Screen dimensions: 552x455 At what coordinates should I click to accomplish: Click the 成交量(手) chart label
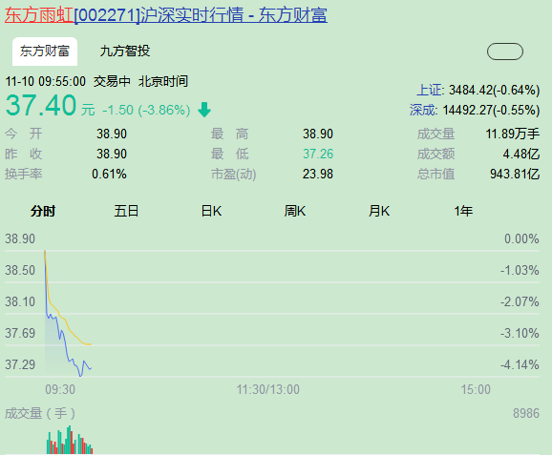(x=40, y=414)
